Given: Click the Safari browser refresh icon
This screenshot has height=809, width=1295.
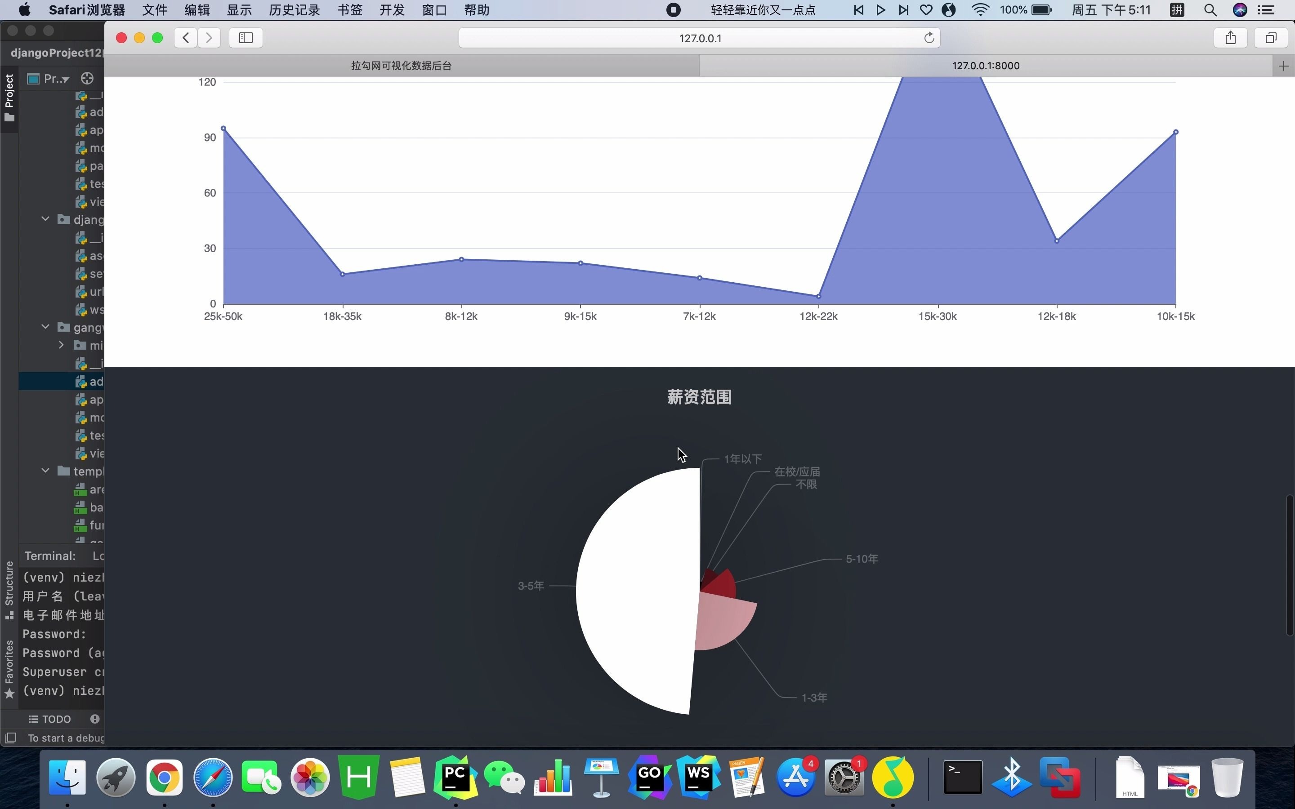Looking at the screenshot, I should pos(929,38).
